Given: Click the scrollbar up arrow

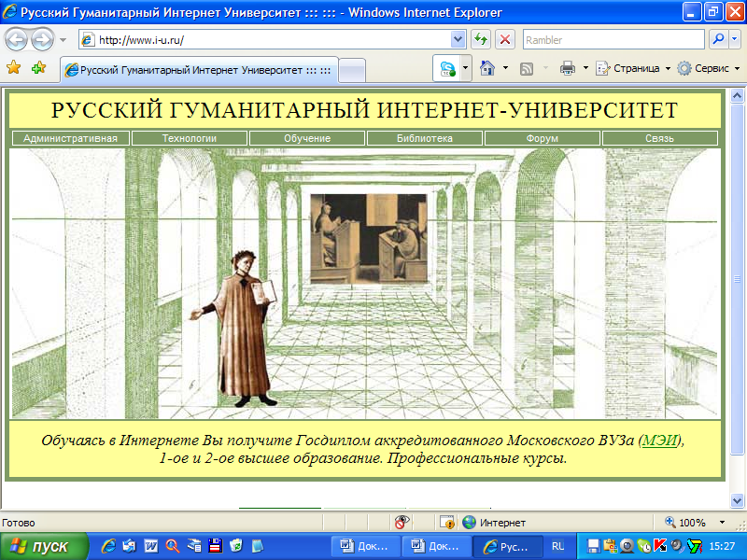Looking at the screenshot, I should 737,97.
